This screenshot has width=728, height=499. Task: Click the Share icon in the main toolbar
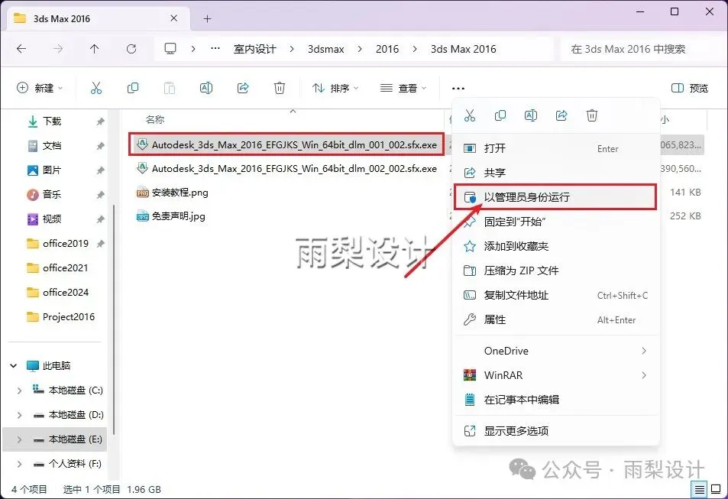point(243,88)
